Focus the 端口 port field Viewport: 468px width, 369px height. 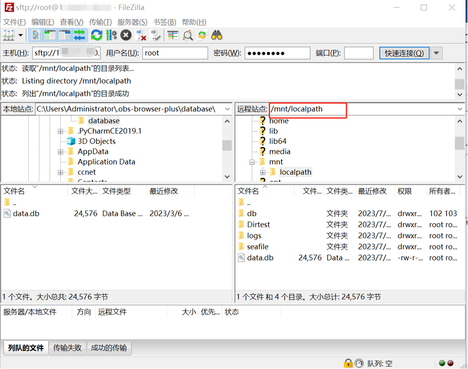pos(359,53)
